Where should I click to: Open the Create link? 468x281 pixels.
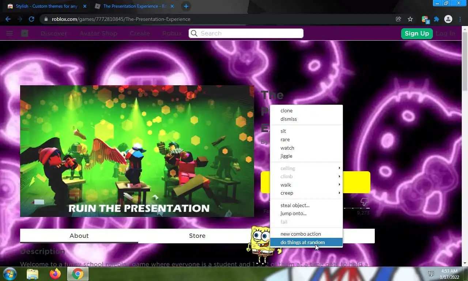click(140, 33)
